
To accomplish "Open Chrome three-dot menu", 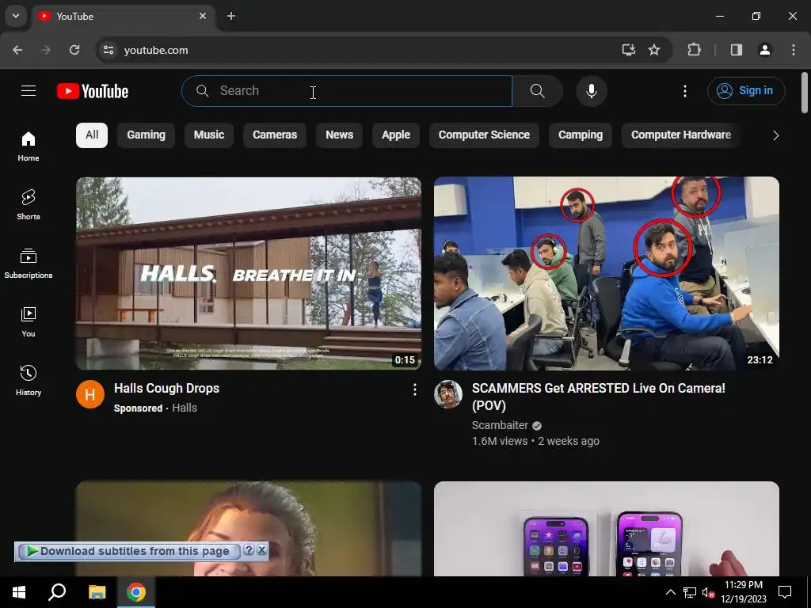I will (794, 50).
